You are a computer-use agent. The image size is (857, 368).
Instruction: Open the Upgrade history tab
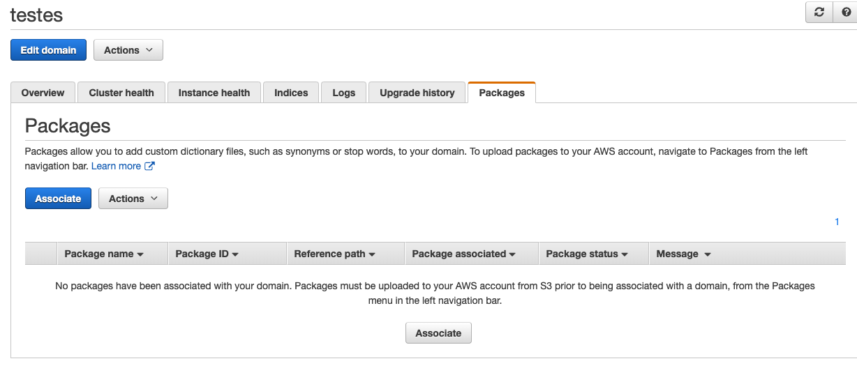[417, 93]
